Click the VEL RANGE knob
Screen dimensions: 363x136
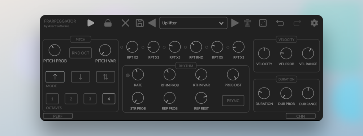coord(308,53)
